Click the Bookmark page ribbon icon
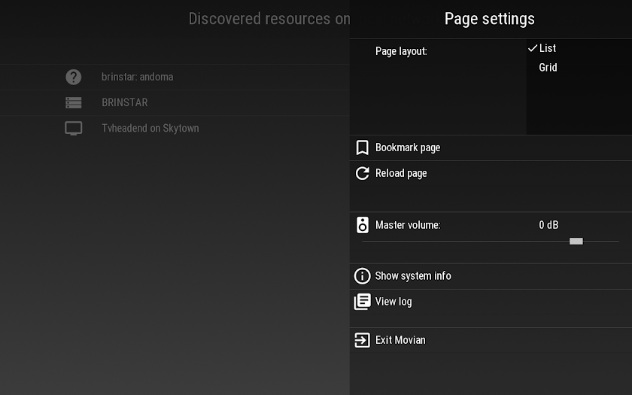The image size is (632, 395). [x=363, y=147]
